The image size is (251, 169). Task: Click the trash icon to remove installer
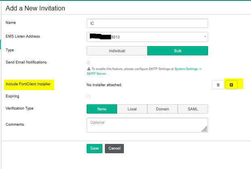218,85
